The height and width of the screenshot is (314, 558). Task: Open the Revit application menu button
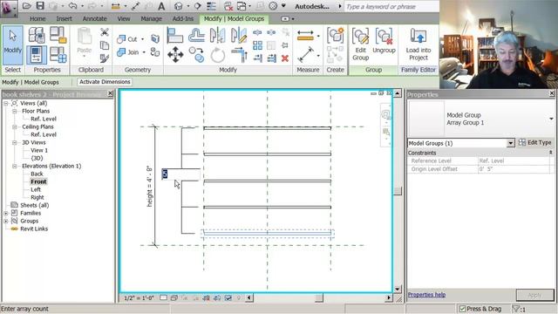click(x=9, y=9)
